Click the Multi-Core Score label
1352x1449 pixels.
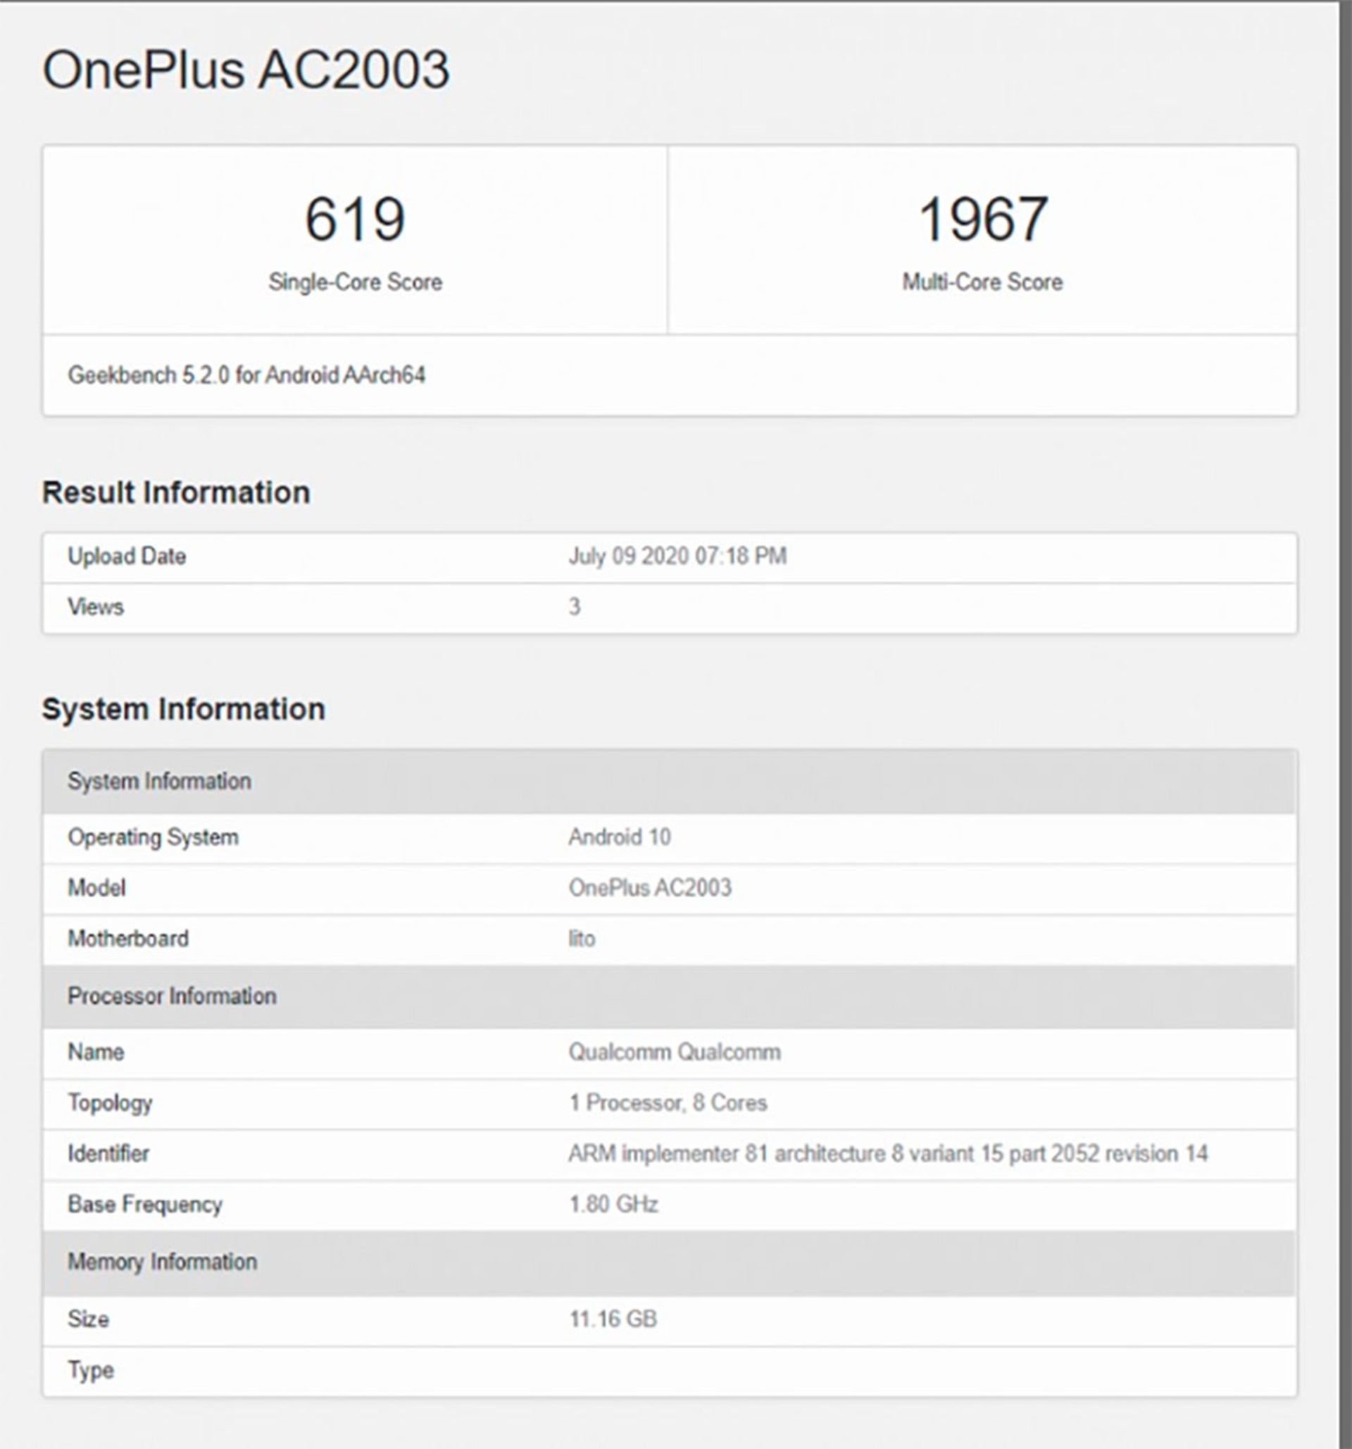click(x=982, y=282)
